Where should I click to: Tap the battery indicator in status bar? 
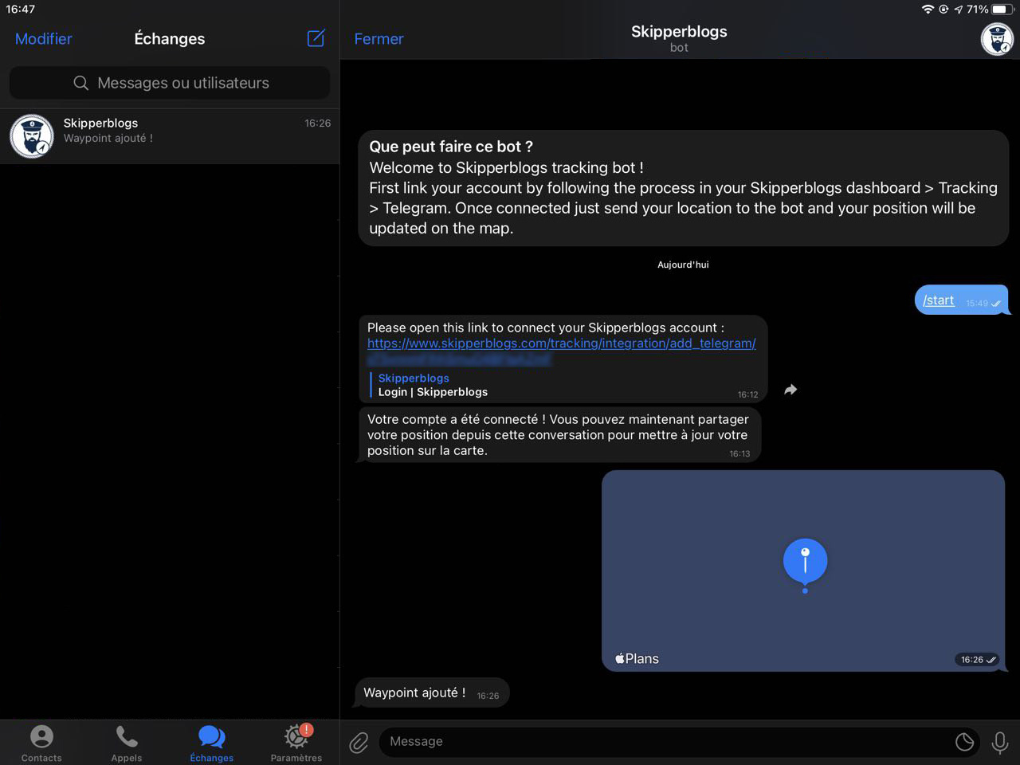1002,9
